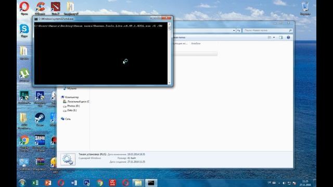Toggle the Explorer preview pane button
The image size is (333, 187).
281,37
